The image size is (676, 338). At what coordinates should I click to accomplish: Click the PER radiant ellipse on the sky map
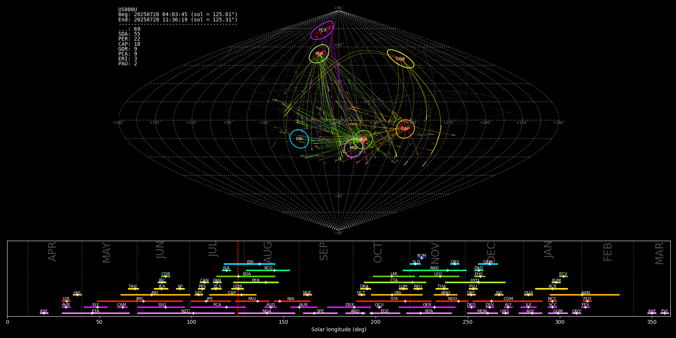(x=319, y=54)
